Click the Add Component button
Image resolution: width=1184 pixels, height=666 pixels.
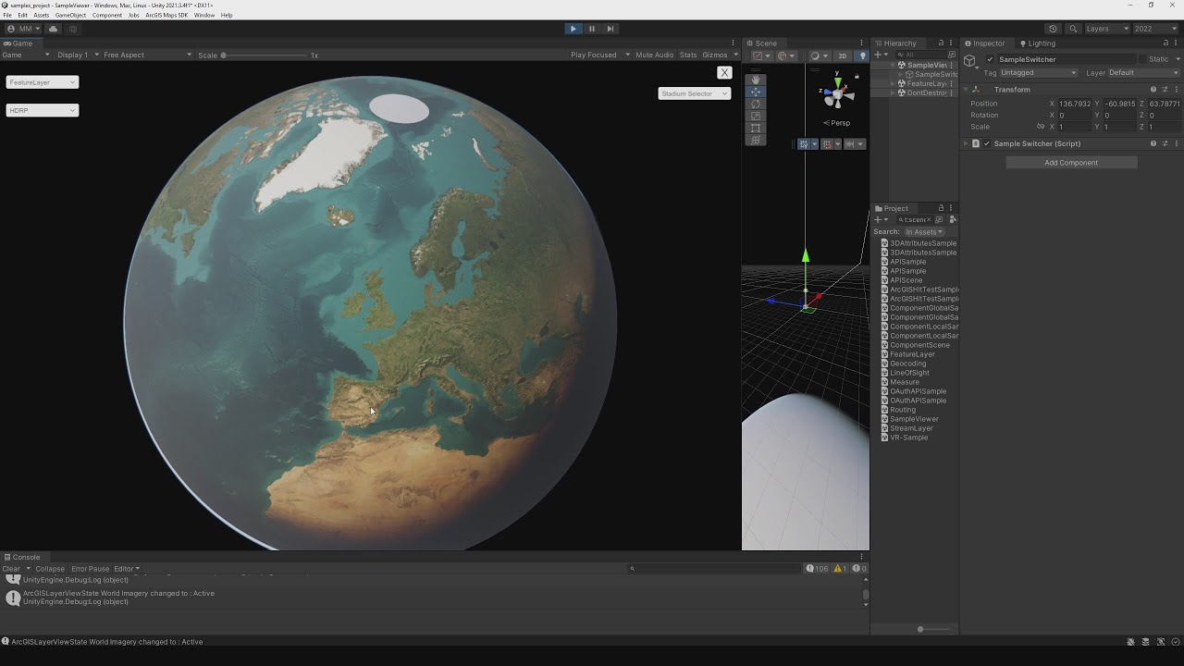pyautogui.click(x=1071, y=163)
